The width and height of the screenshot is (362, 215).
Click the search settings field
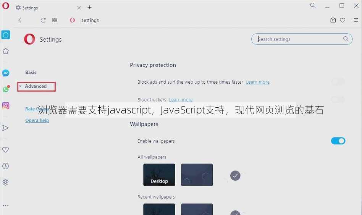coord(302,39)
